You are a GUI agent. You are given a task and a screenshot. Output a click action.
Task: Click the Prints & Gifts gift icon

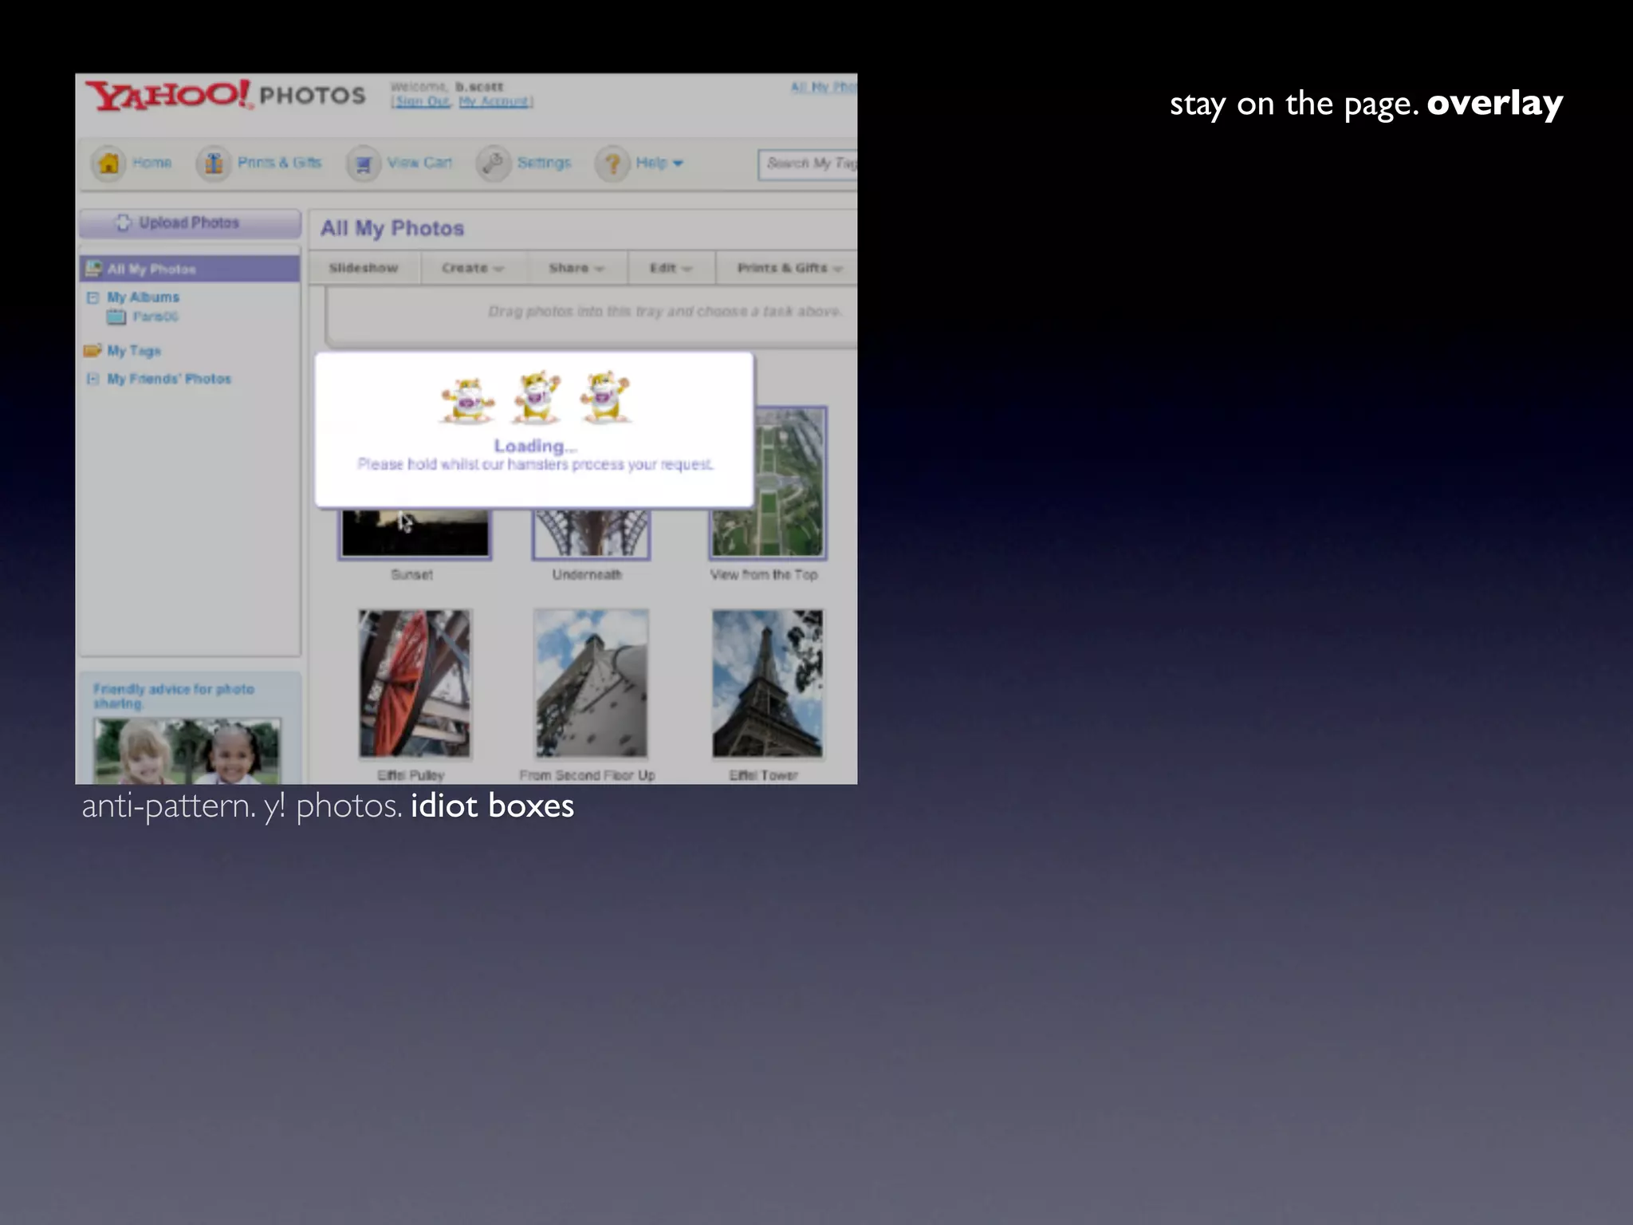coord(214,163)
